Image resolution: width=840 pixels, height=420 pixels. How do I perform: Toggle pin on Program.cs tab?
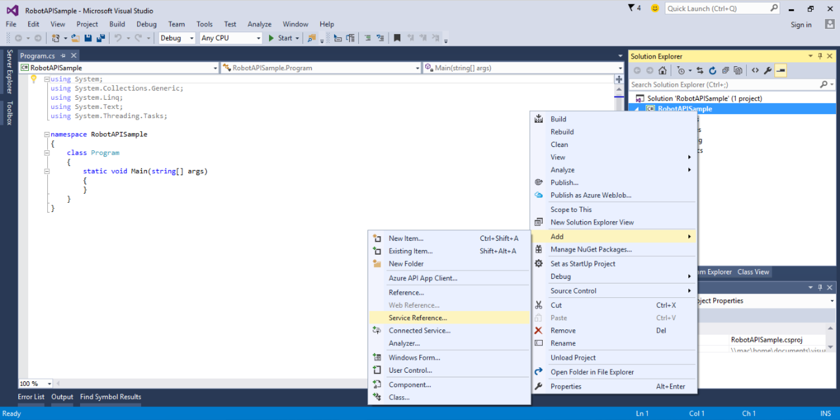(63, 56)
